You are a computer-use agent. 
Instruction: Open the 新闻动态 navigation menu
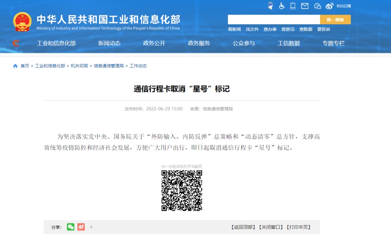(x=109, y=43)
